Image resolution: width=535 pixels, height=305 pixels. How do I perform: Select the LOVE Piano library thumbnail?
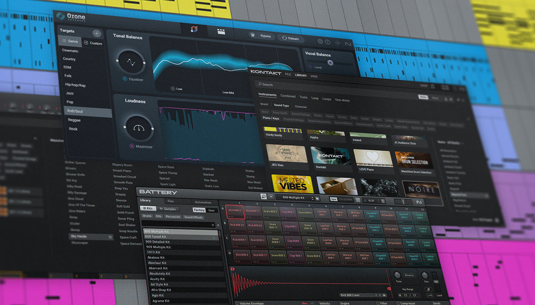[373, 159]
